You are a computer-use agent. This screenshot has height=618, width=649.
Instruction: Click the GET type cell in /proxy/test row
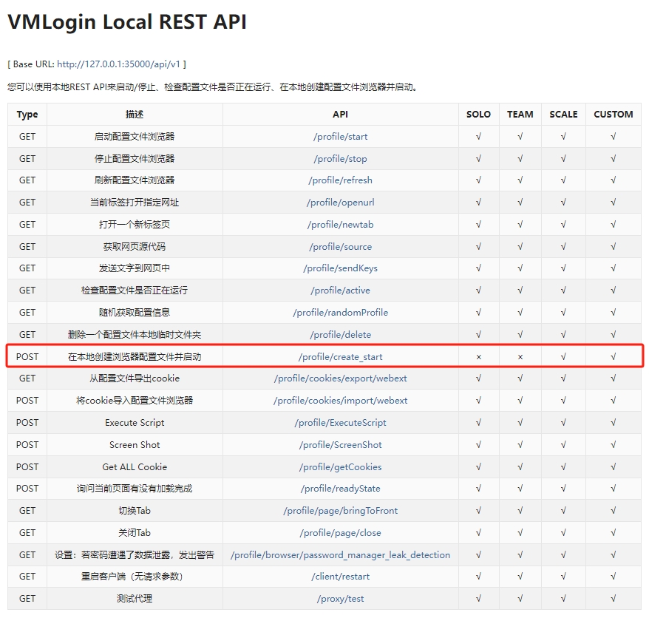27,599
